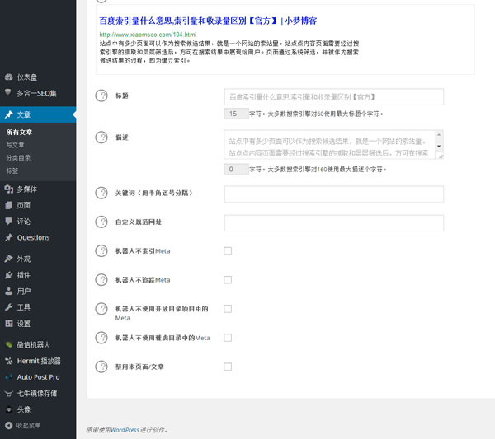Click help icon beside 关键词 field
495x439 pixels.
click(101, 193)
